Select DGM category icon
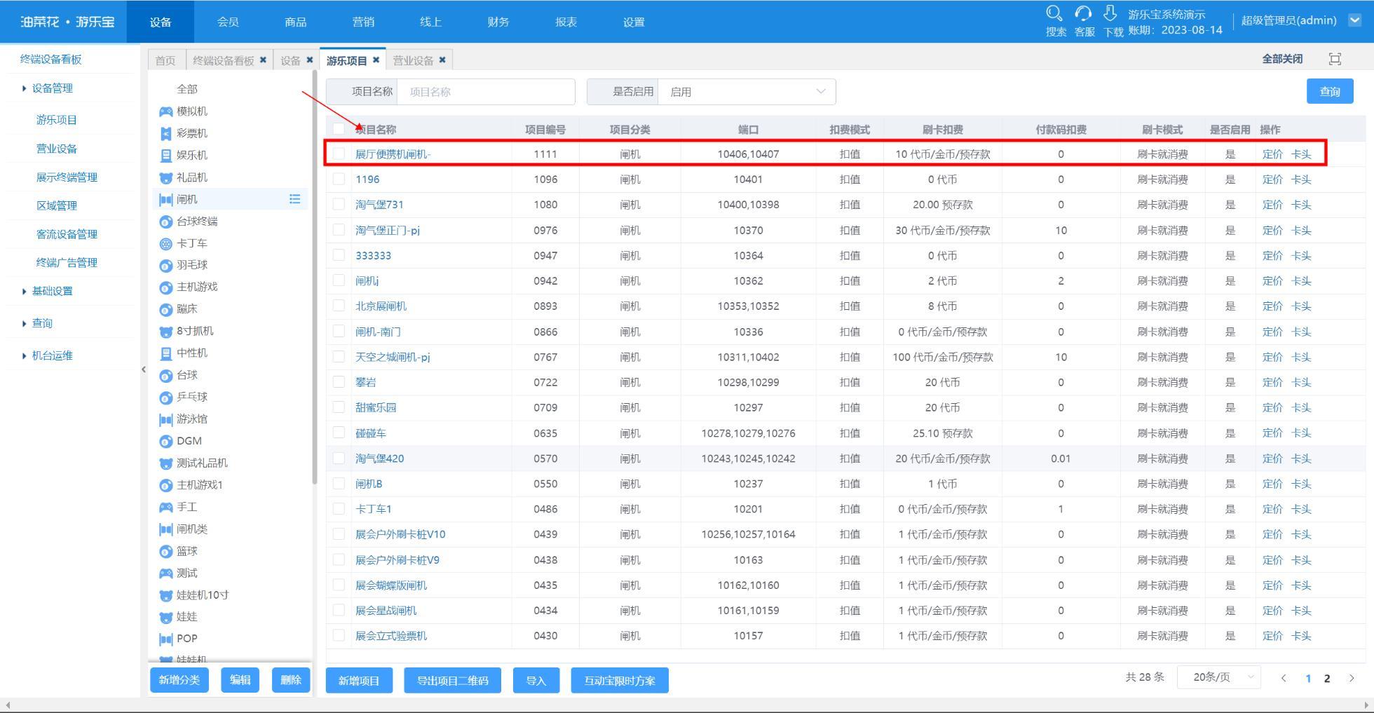 tap(165, 442)
